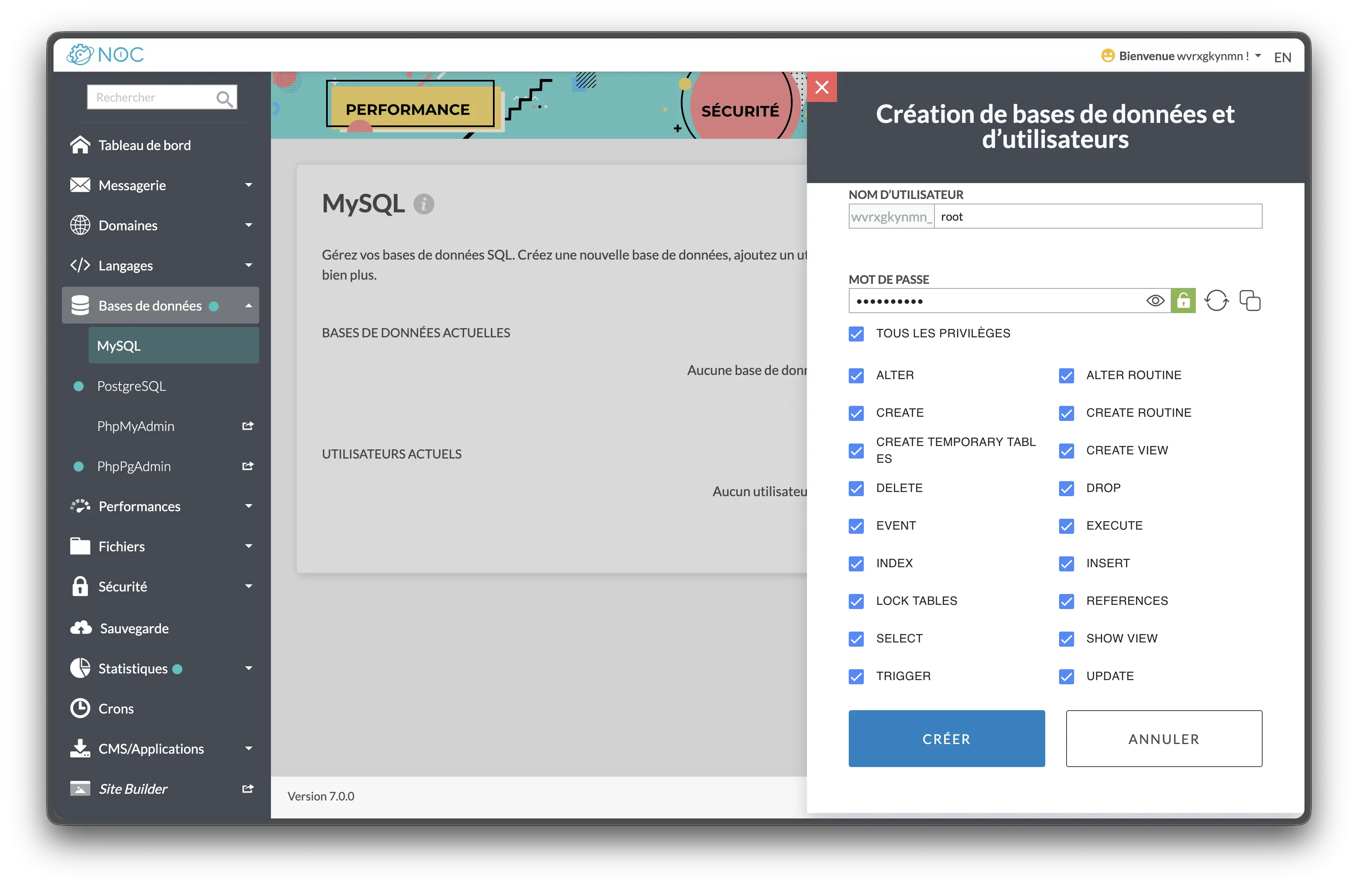Screen dimensions: 1358x887
Task: Click the CRÉER button
Action: (x=946, y=739)
